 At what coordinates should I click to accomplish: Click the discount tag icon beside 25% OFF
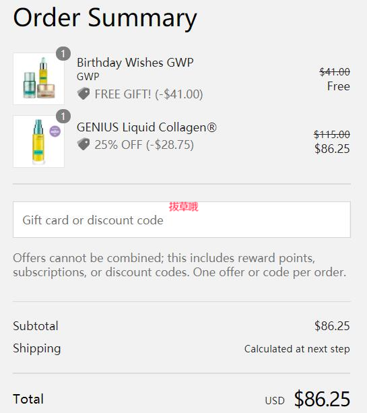pos(84,144)
